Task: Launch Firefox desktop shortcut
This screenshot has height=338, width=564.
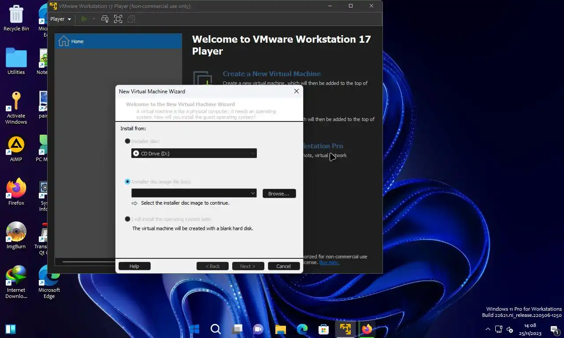Action: (16, 192)
